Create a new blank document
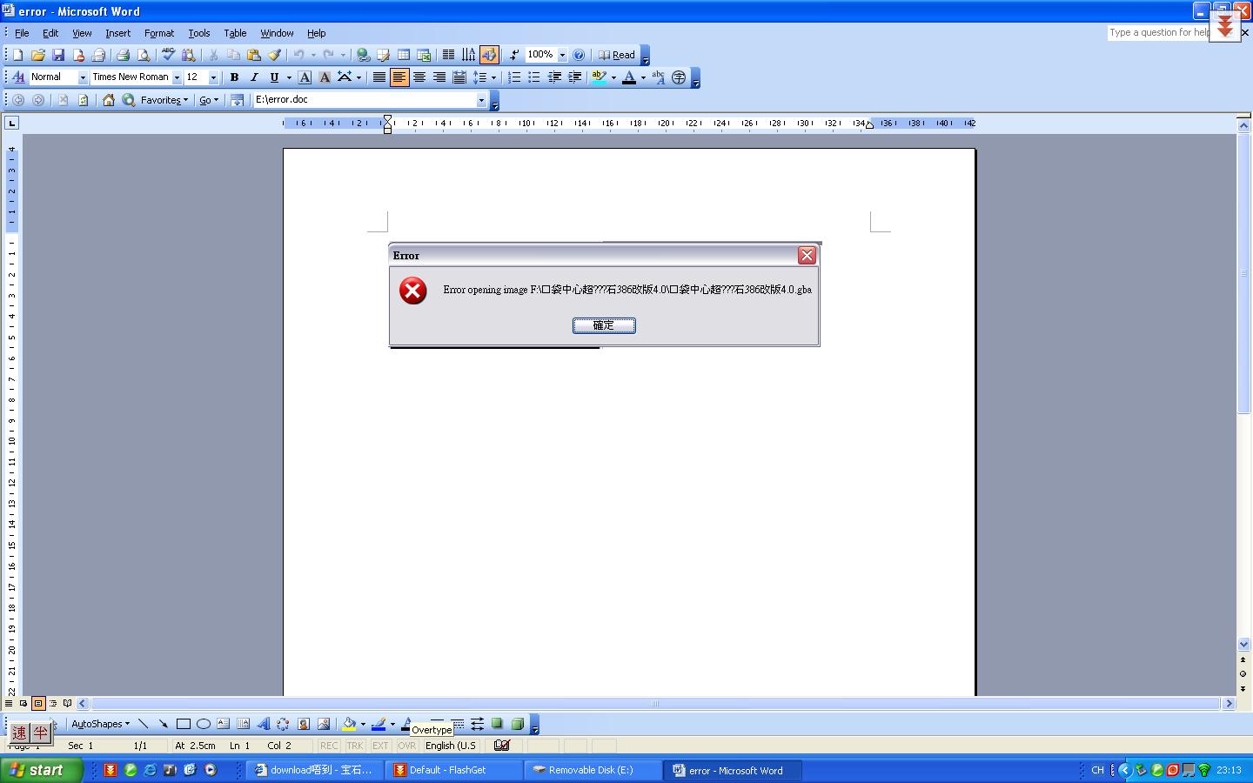 point(17,55)
